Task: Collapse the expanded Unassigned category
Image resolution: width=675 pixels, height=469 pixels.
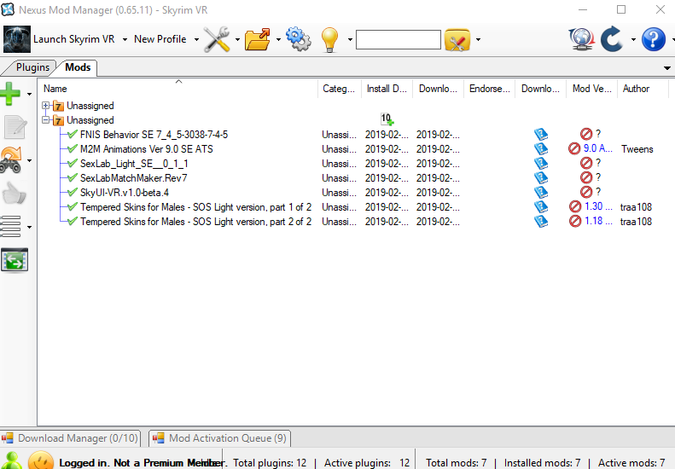Action: 45,120
